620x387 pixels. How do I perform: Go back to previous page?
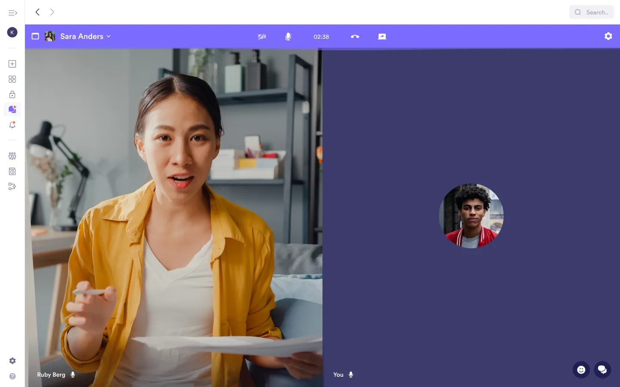38,12
